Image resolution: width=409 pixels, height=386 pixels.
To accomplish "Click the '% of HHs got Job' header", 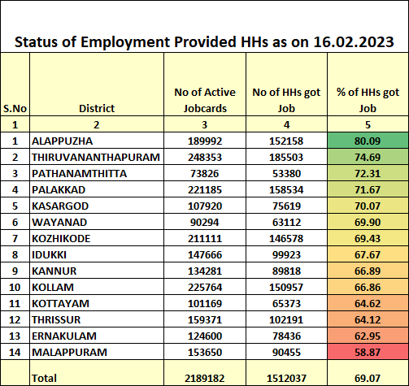I will (x=368, y=85).
